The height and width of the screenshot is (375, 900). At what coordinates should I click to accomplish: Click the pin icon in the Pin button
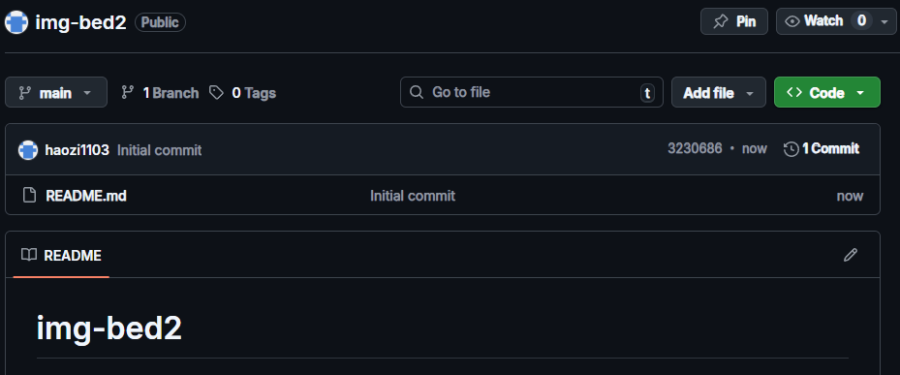click(720, 22)
